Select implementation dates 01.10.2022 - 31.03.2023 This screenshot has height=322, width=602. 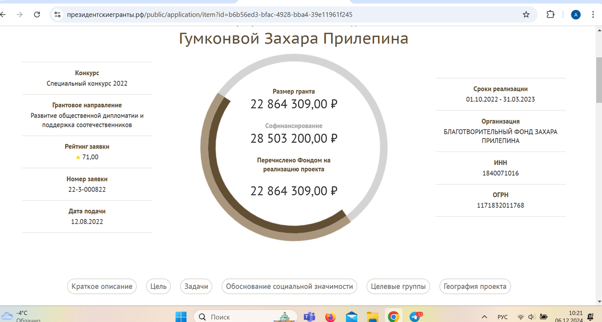coord(500,99)
